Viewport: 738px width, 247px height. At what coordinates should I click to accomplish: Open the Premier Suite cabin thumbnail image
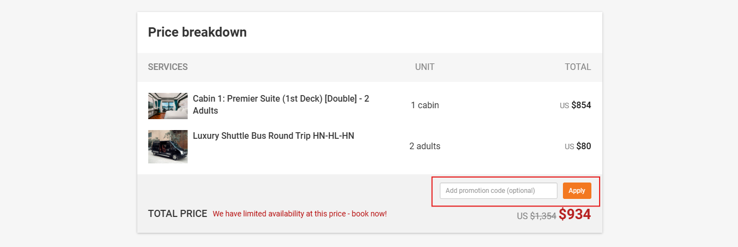point(168,106)
